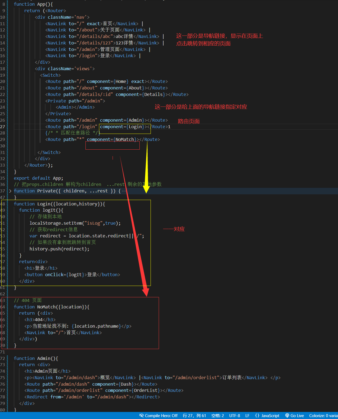This screenshot has height=419, width=338.
Task: Place cursor on 'function App(){' text
Action: pos(33,4)
